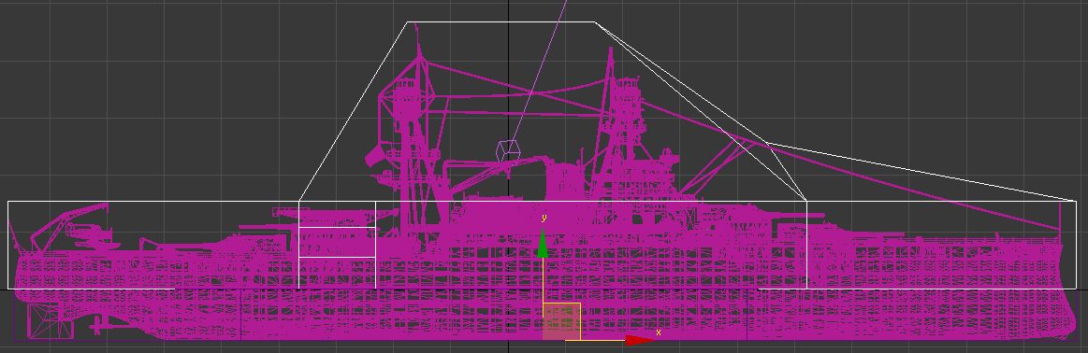Select the small white stacked rectangles helper
Viewport: 1088px width, 353px height.
(337, 245)
